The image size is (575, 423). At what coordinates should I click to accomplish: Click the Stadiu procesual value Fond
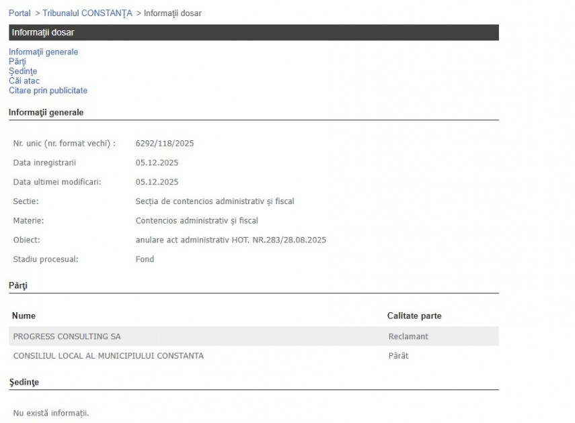(145, 259)
